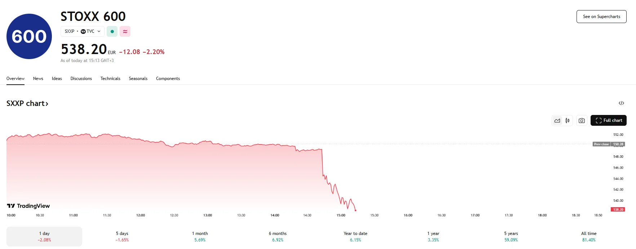The image size is (636, 249).
Task: Expand the SXXP chart link
Action: 27,103
